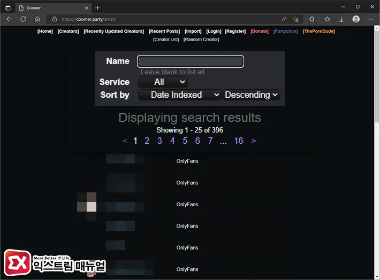Open the Recently Updated Creators menu link
The width and height of the screenshot is (380, 280).
pos(113,32)
